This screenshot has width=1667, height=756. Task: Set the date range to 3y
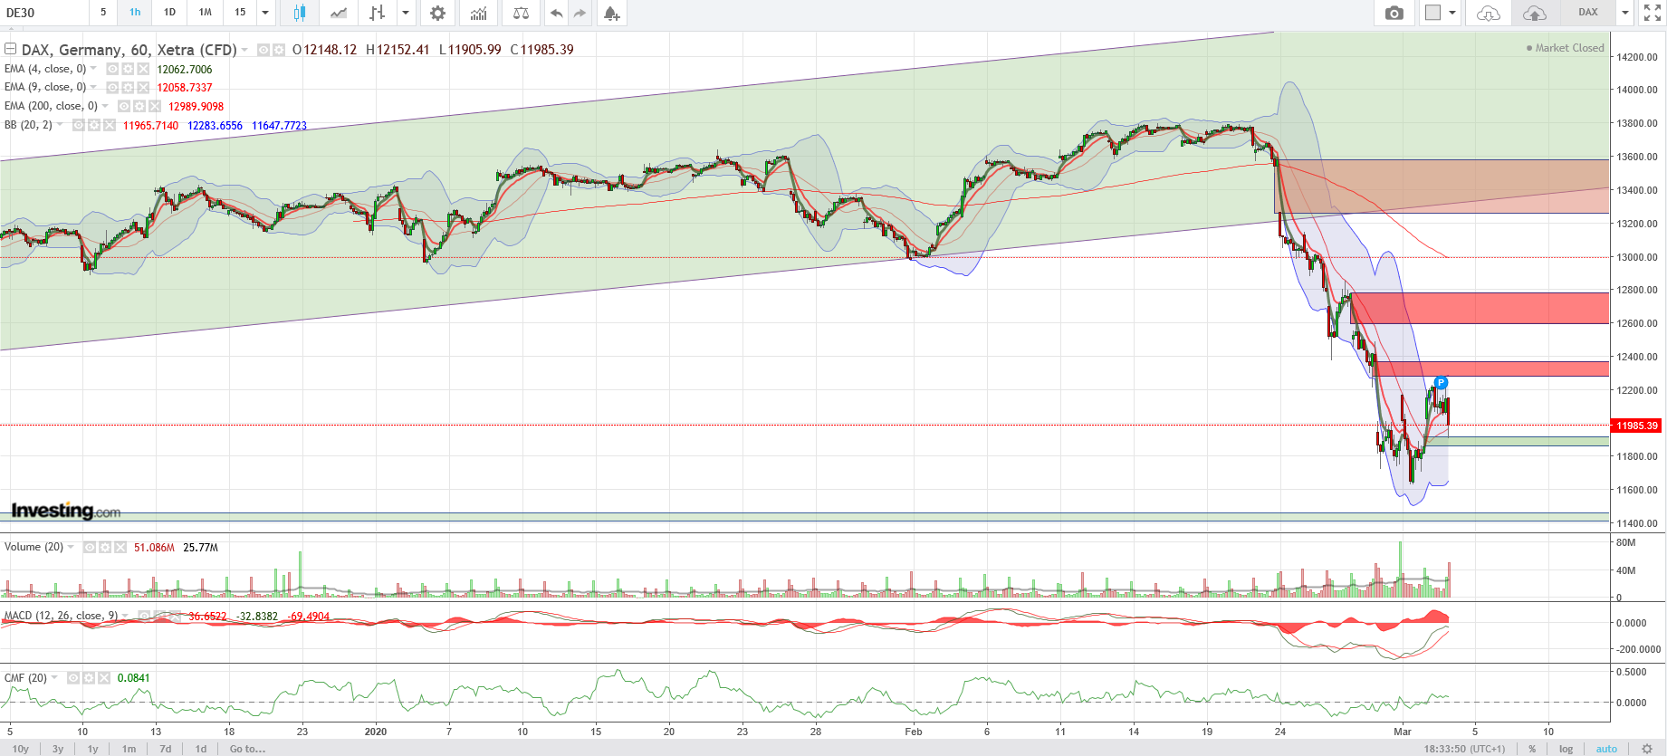coord(58,749)
